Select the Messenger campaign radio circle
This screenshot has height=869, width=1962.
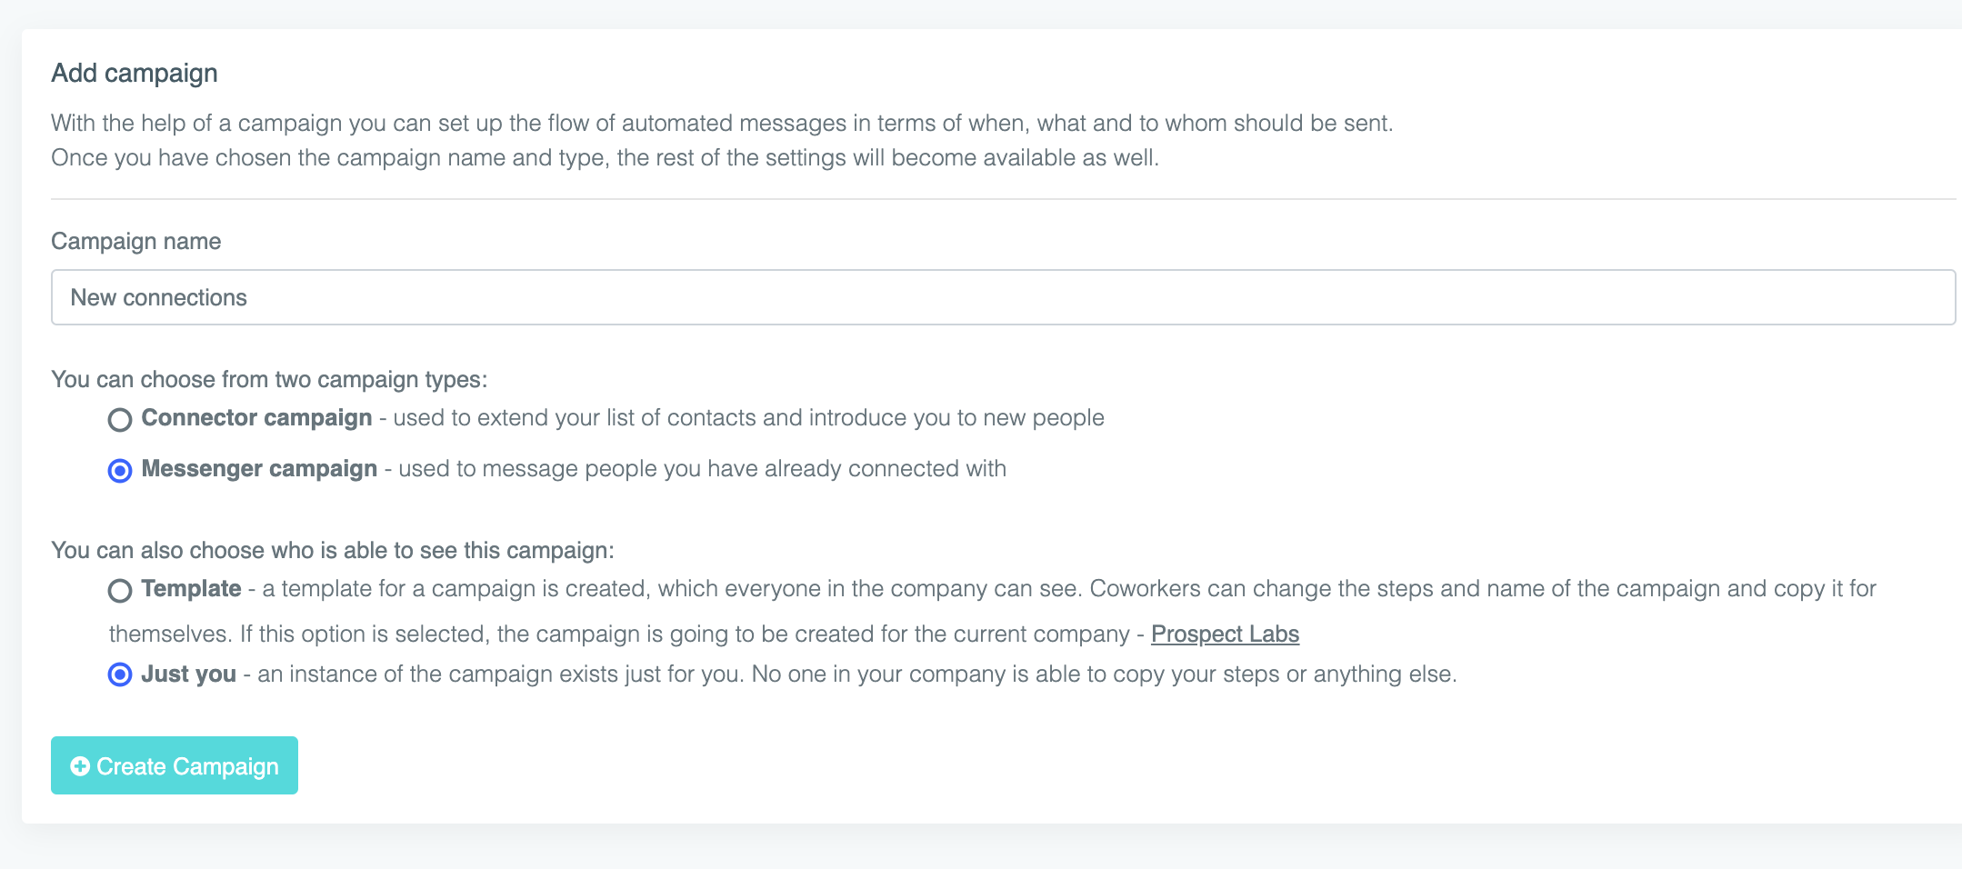120,470
